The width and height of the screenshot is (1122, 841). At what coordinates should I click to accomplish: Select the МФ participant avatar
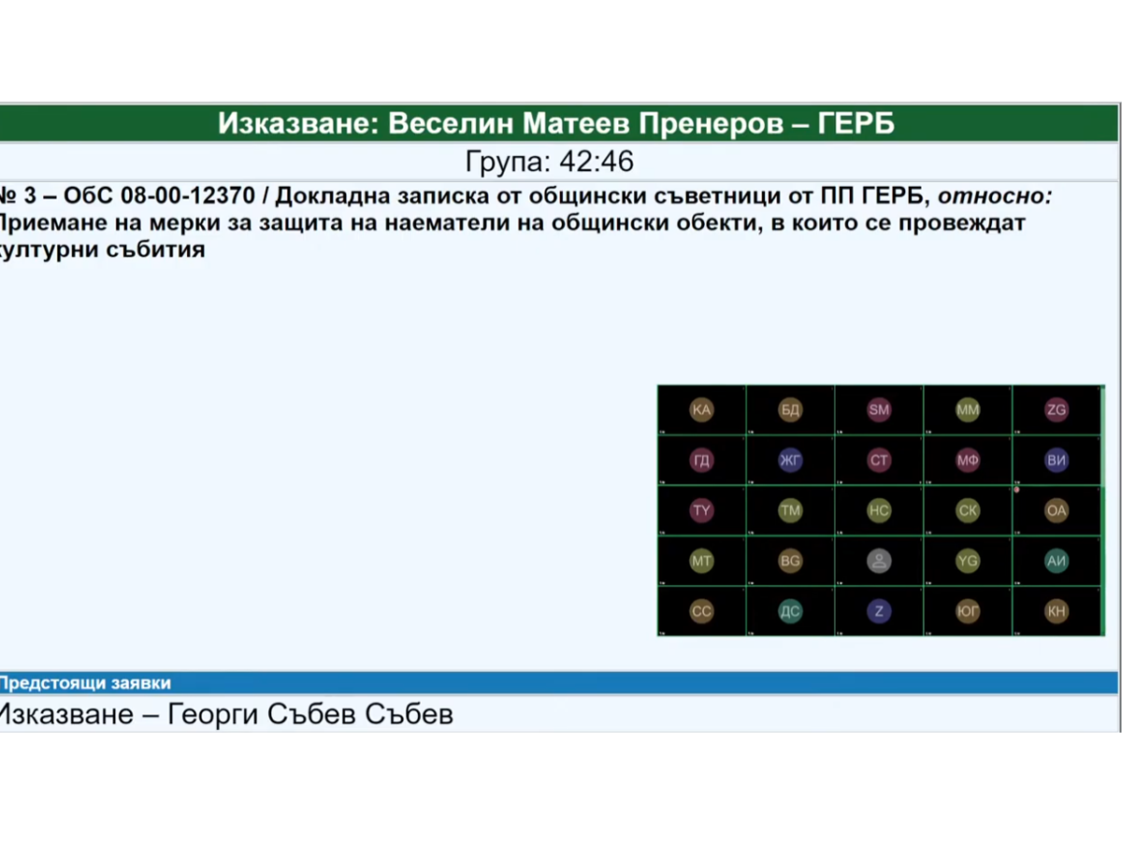(x=968, y=460)
